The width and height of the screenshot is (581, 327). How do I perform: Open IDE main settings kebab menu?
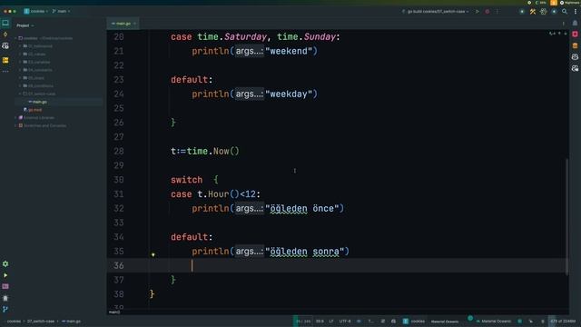click(x=575, y=12)
